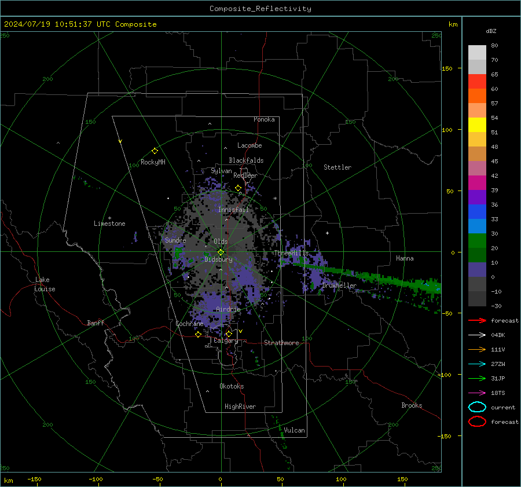Screen dimensions: 521x487
Task: Click the magenta 18TS arrow legend icon
Action: pyautogui.click(x=477, y=393)
